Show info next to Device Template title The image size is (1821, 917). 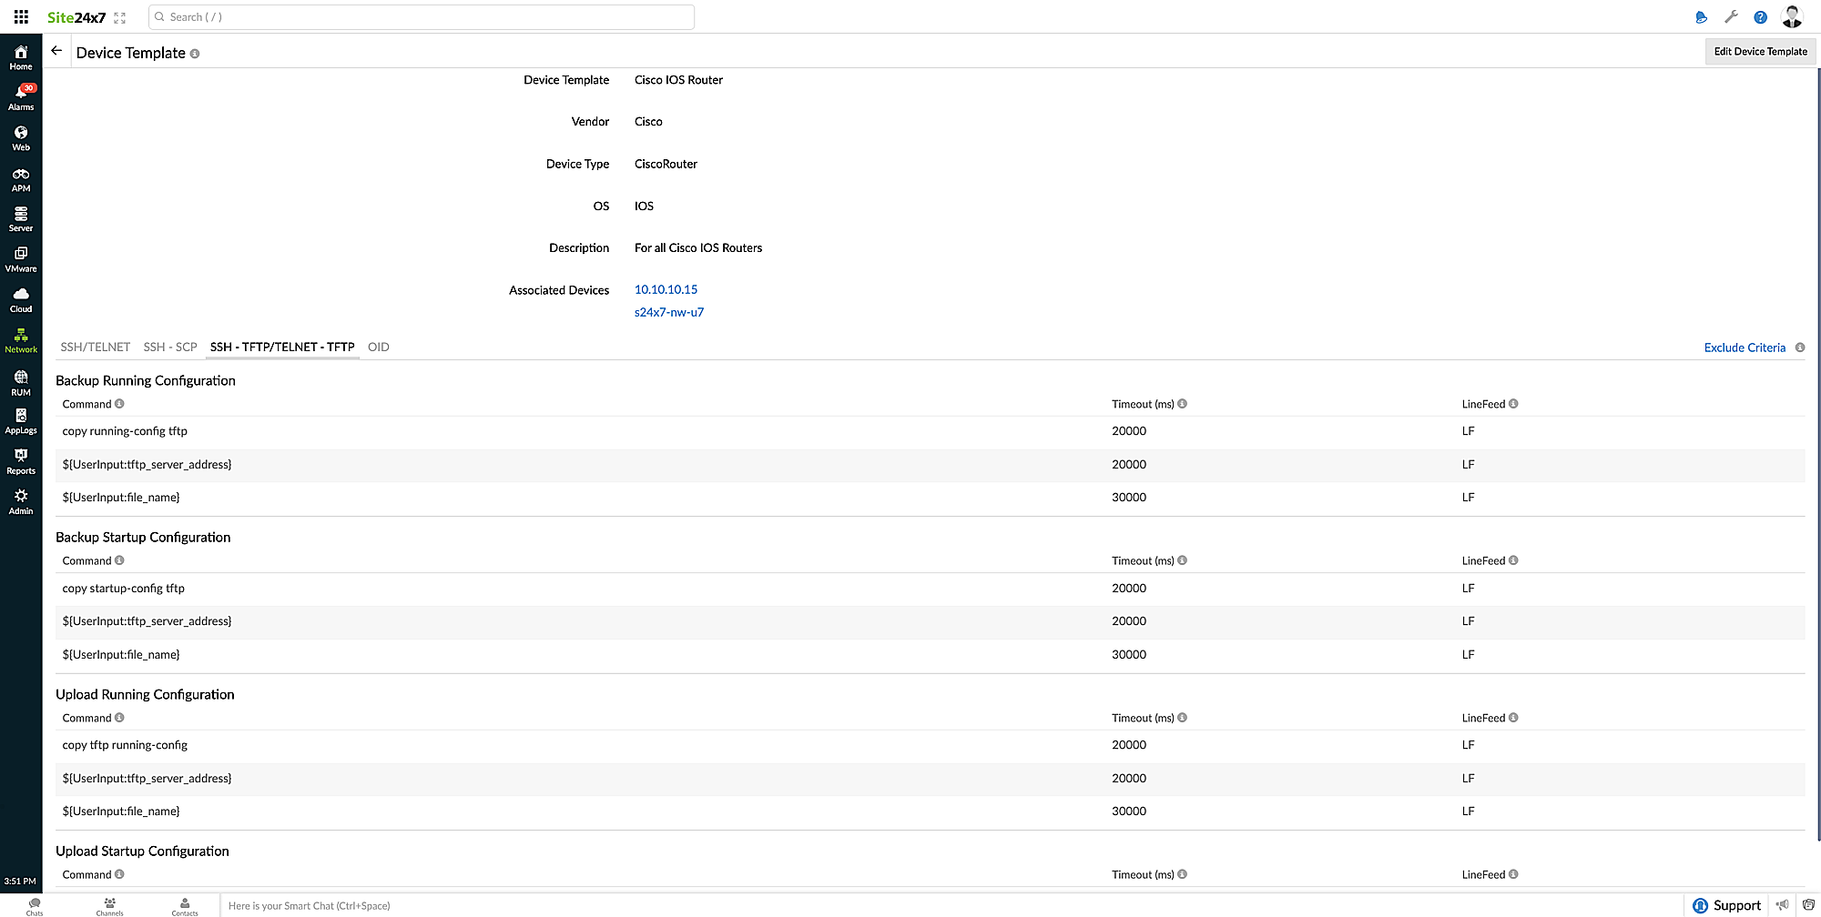(195, 54)
